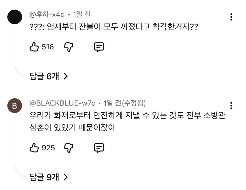Image resolution: width=246 pixels, height=190 pixels.
Task: Open the @BLACKBLUE-w7c channel link
Action: [62, 103]
